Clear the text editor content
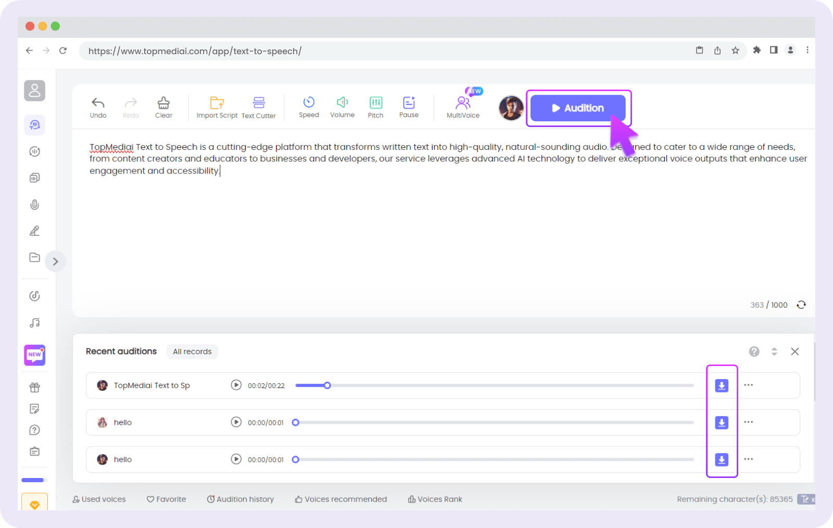Viewport: 833px width, 528px height. point(163,107)
